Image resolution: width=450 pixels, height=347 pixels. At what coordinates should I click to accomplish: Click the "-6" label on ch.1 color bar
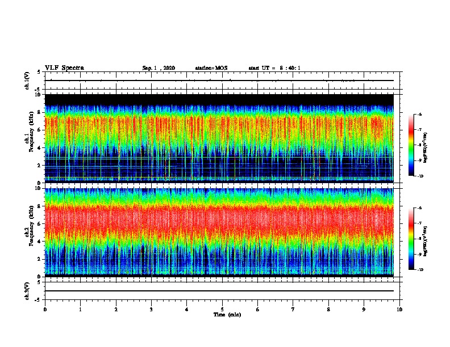point(419,114)
